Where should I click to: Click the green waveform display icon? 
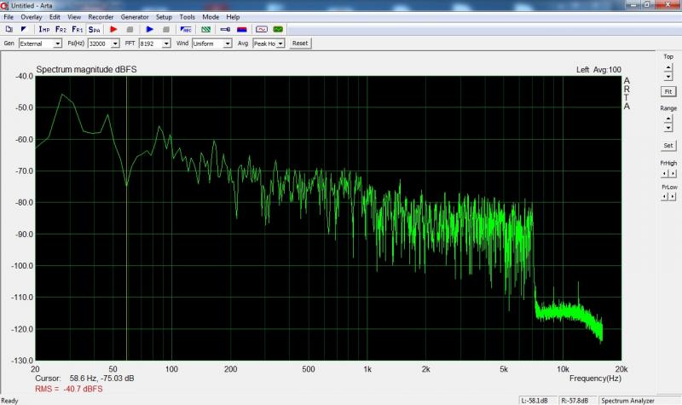click(278, 29)
